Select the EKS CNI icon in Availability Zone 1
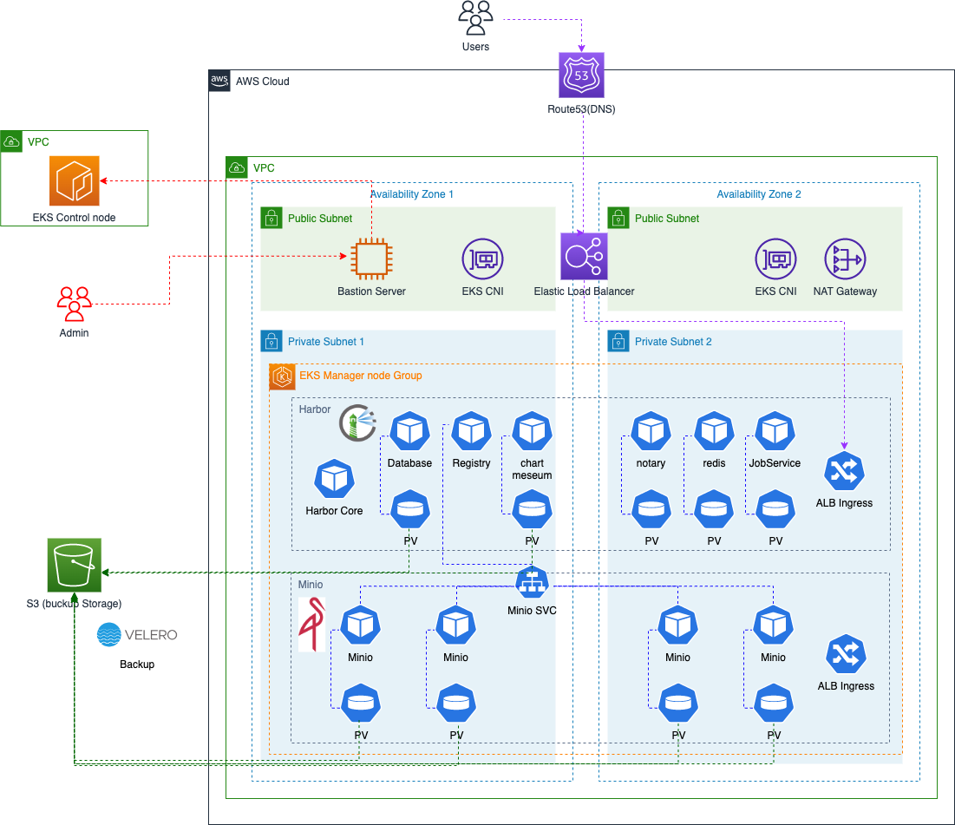 (x=483, y=259)
